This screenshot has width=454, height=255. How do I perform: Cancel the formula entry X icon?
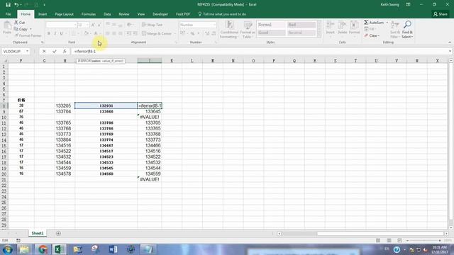(44, 51)
